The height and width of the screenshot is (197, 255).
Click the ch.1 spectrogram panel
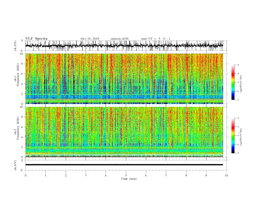[x=124, y=79]
